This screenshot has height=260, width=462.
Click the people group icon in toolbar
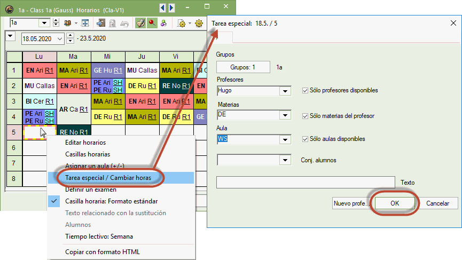coord(68,23)
